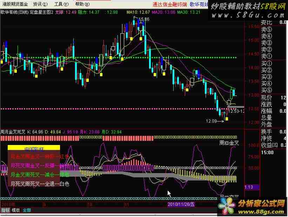Click the 支撑 12.49 support value
The image size is (288, 217).
coord(66,12)
